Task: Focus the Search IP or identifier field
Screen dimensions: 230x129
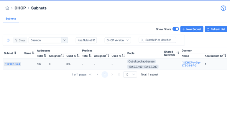Action: (x=157, y=40)
